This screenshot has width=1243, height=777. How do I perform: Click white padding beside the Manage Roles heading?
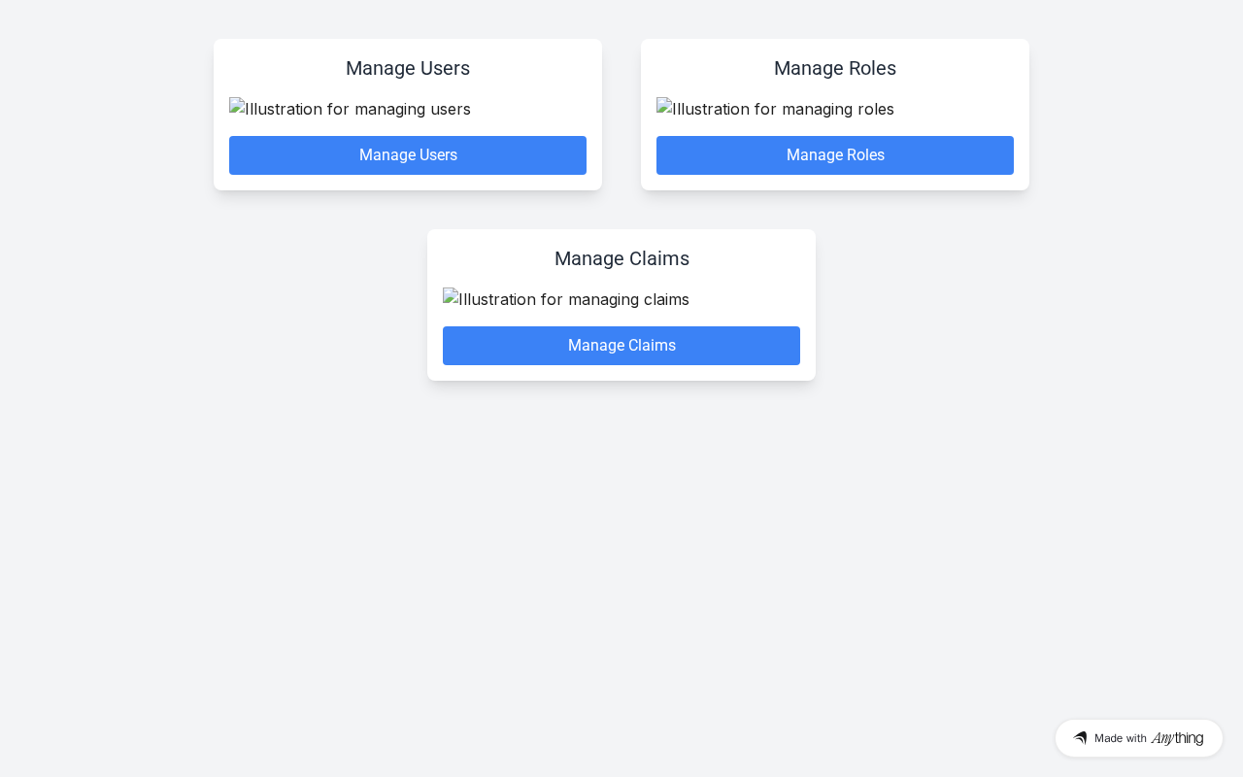[x=709, y=68]
